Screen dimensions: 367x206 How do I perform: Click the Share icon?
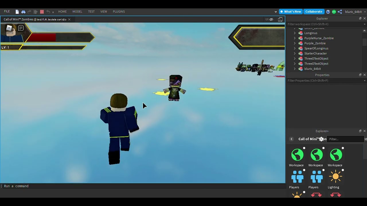coord(340,12)
